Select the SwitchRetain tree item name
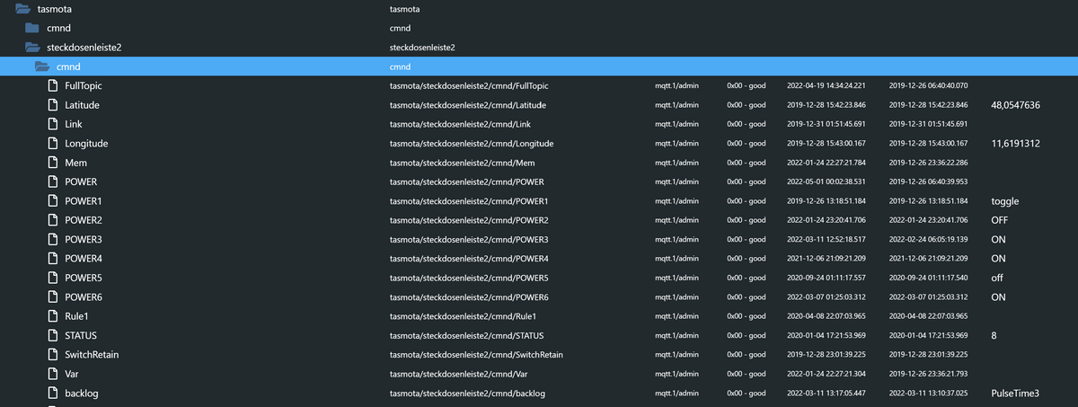This screenshot has width=1078, height=407. tap(92, 355)
